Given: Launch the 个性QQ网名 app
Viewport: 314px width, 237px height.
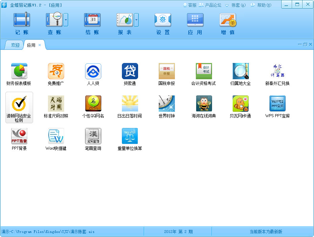Looking at the screenshot, I should click(x=93, y=107).
